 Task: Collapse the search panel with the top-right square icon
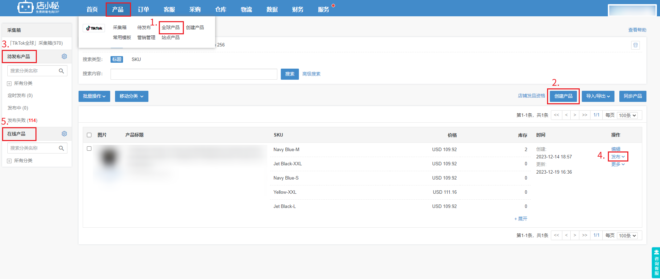(635, 45)
